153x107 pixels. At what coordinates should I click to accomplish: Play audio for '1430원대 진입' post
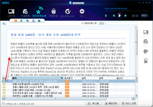point(67,84)
